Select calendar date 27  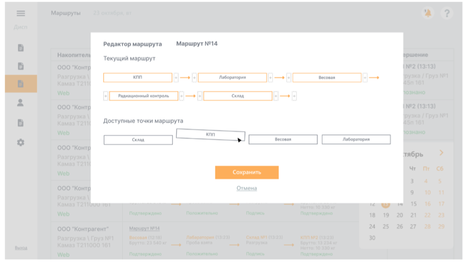tap(414, 226)
